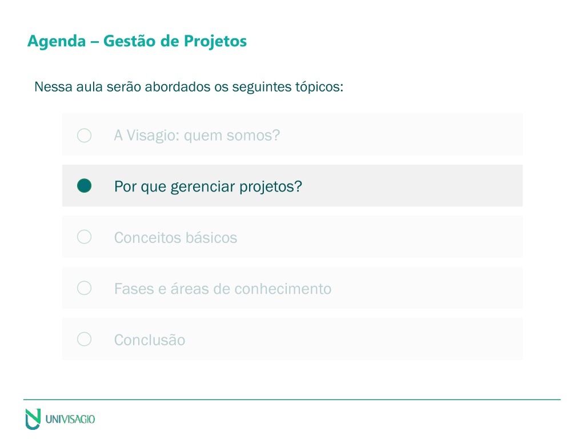585x439 pixels.
Task: Select the slide title 'Agenda – Gestão de Projetos'
Action: pos(137,41)
